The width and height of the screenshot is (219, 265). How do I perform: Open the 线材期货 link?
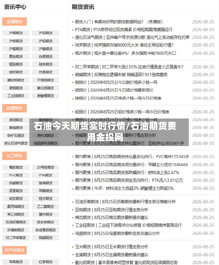click(16, 72)
